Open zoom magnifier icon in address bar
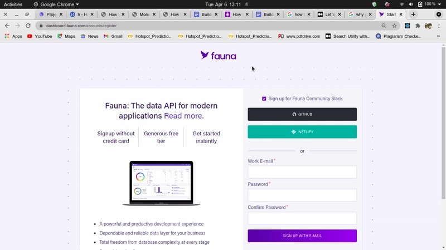446x250 pixels. (x=384, y=26)
